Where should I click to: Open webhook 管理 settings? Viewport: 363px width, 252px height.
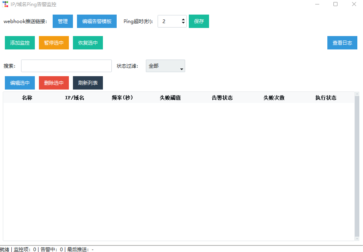click(63, 21)
